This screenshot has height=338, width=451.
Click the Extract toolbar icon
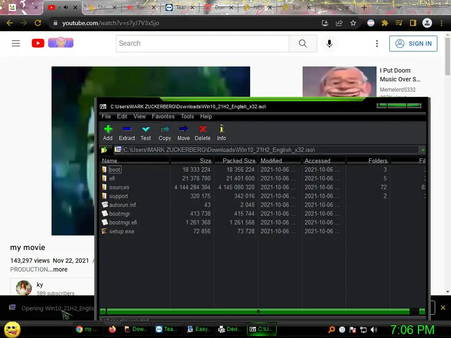127,133
